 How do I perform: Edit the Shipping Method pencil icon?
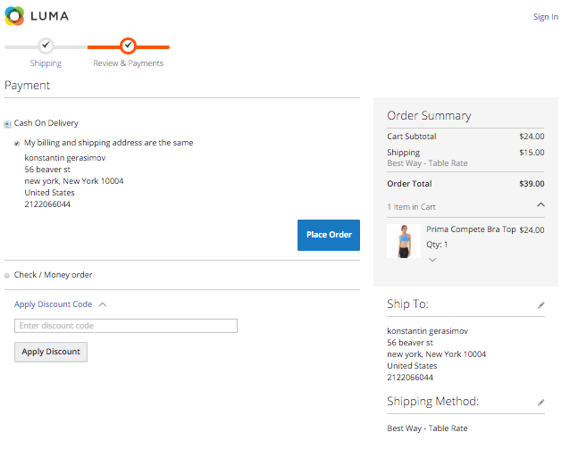click(x=541, y=403)
